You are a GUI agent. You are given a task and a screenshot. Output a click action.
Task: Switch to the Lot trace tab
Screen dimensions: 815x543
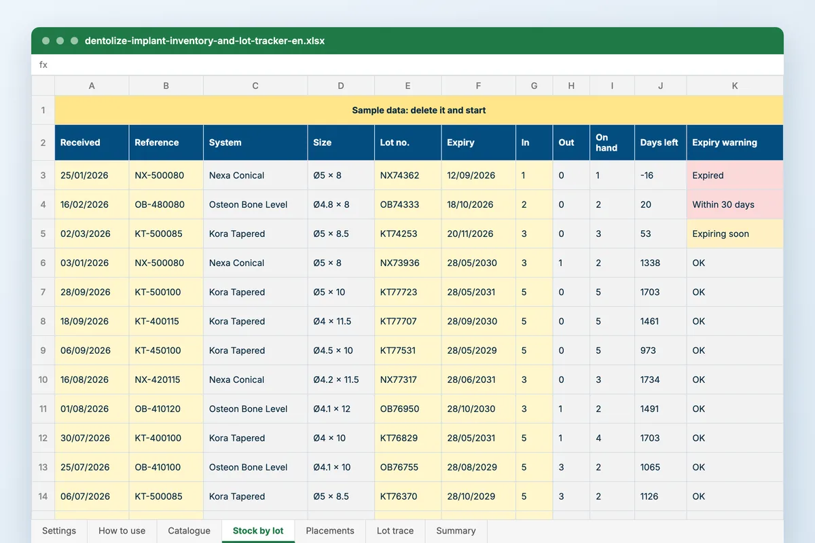coord(395,531)
